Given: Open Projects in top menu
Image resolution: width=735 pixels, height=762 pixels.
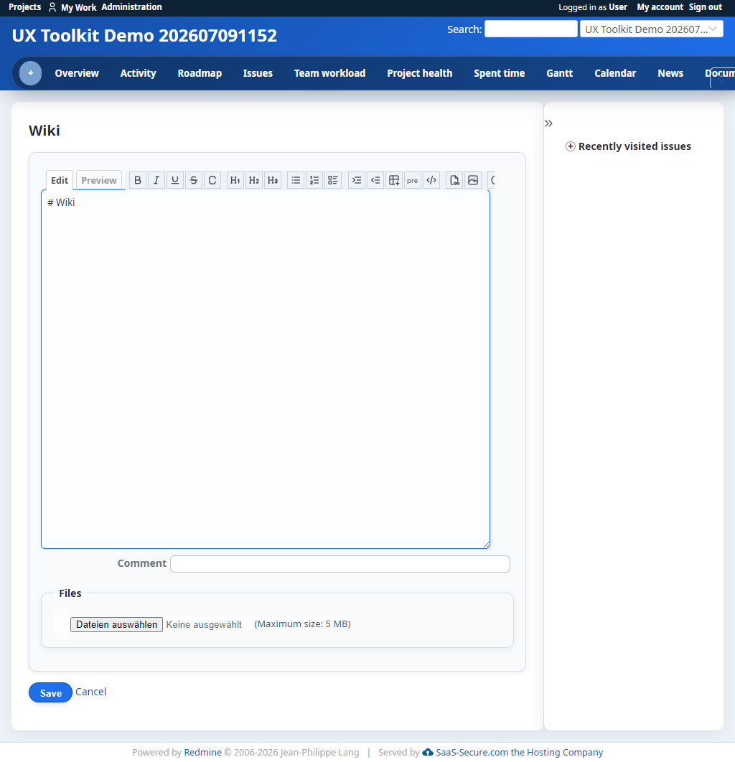Looking at the screenshot, I should 25,7.
